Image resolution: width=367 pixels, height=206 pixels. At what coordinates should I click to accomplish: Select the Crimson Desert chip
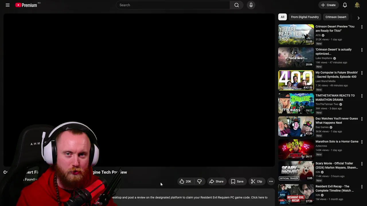point(336,17)
